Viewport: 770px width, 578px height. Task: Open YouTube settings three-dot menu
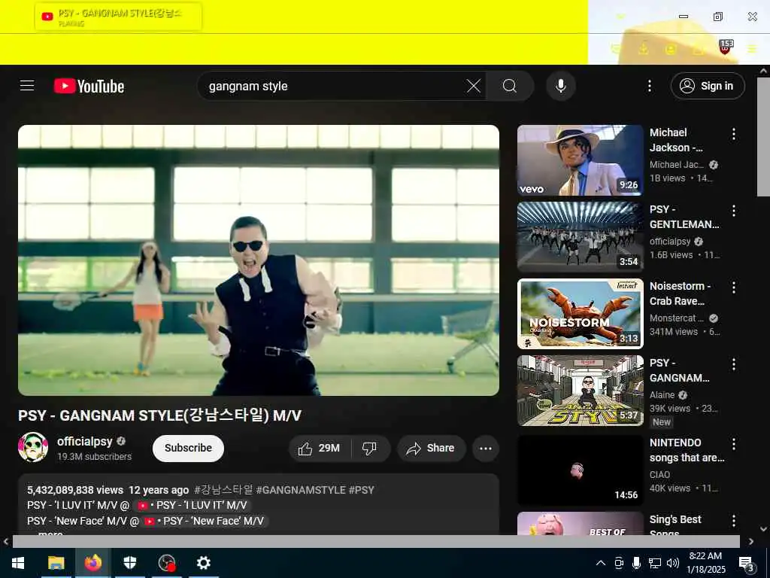click(x=649, y=86)
